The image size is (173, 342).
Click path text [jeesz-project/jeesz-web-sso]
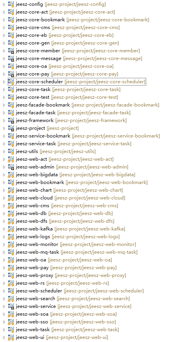(83, 322)
